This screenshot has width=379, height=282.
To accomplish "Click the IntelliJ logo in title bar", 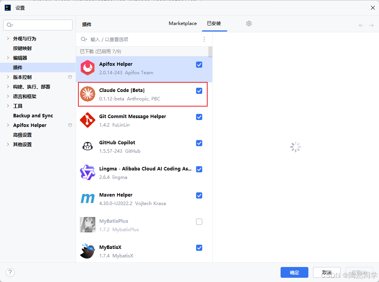I will point(8,8).
